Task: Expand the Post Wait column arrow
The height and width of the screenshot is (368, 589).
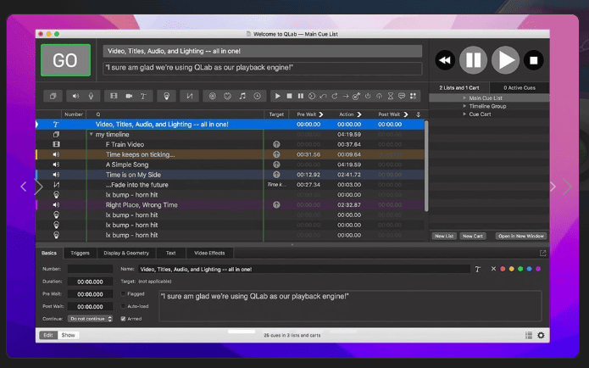Action: click(406, 114)
